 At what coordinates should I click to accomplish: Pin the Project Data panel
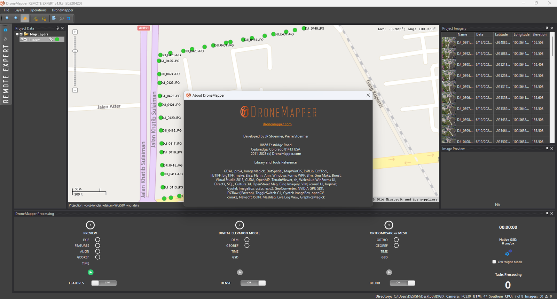pos(58,28)
